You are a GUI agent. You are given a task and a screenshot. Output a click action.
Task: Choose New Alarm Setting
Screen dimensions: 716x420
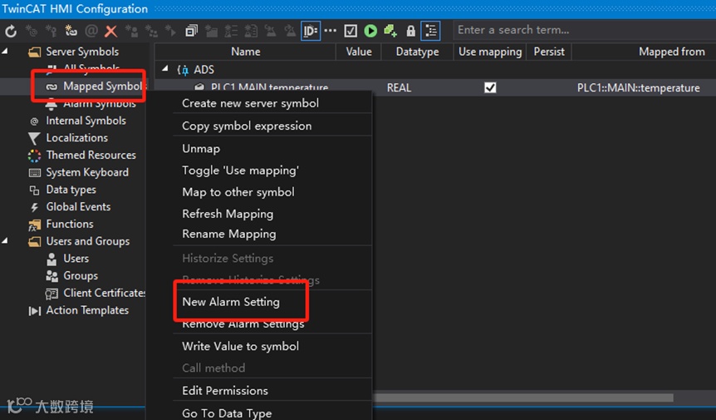[231, 302]
